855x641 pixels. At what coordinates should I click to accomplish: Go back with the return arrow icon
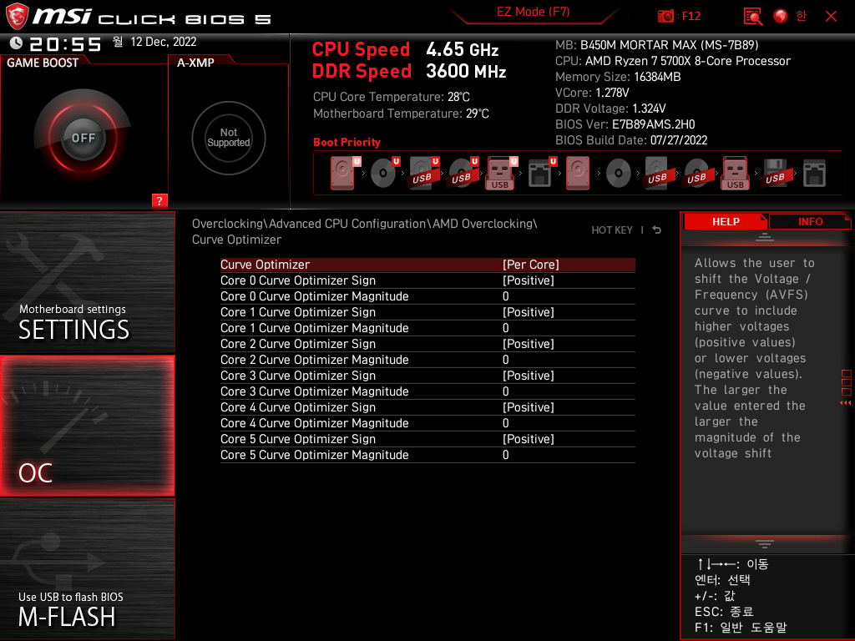click(x=656, y=230)
